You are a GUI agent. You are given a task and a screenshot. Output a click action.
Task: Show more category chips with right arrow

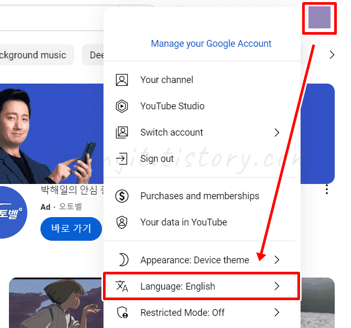point(332,55)
